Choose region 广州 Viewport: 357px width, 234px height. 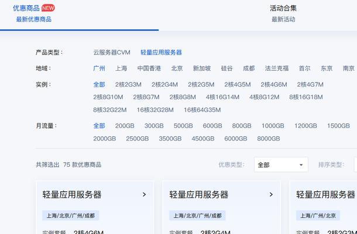click(99, 68)
